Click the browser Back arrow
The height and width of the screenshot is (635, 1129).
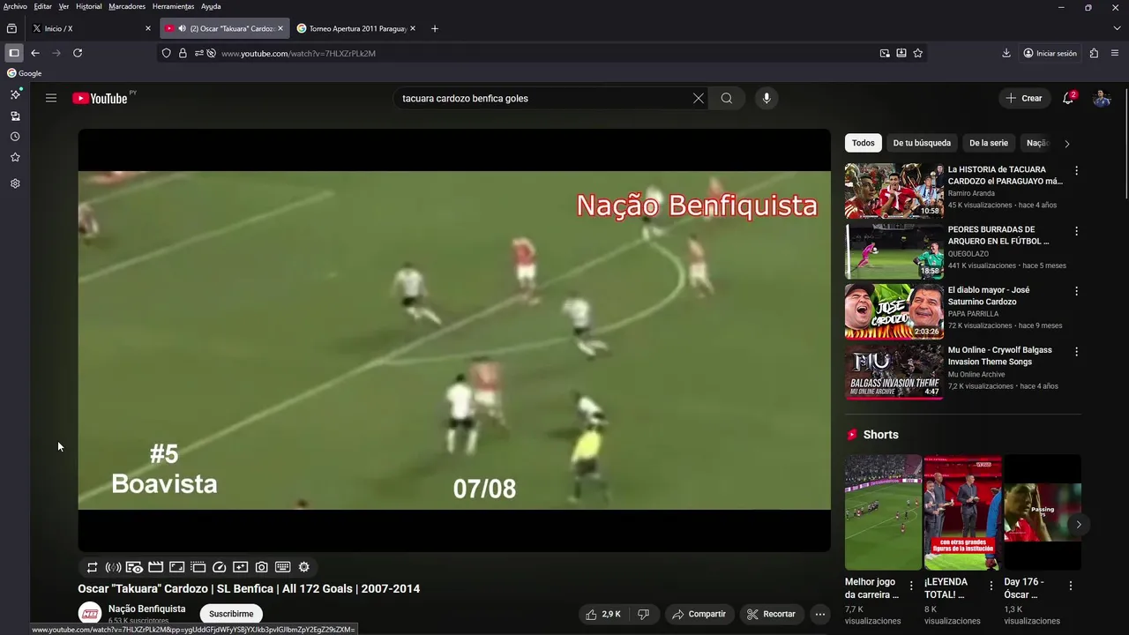pyautogui.click(x=35, y=53)
